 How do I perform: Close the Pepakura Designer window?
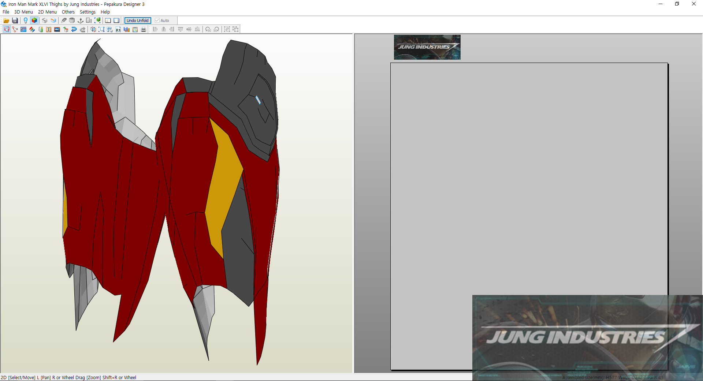pos(694,4)
